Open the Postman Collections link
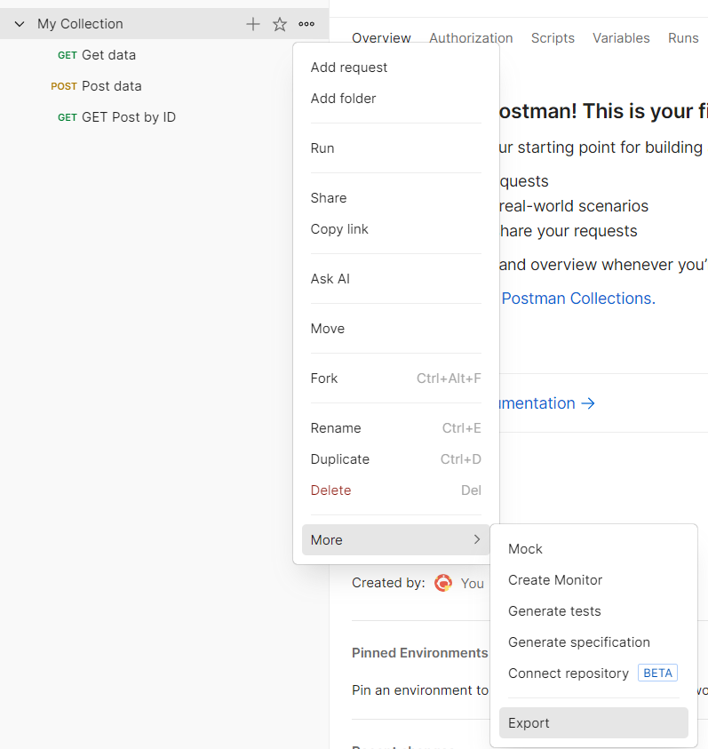The width and height of the screenshot is (708, 749). point(578,299)
